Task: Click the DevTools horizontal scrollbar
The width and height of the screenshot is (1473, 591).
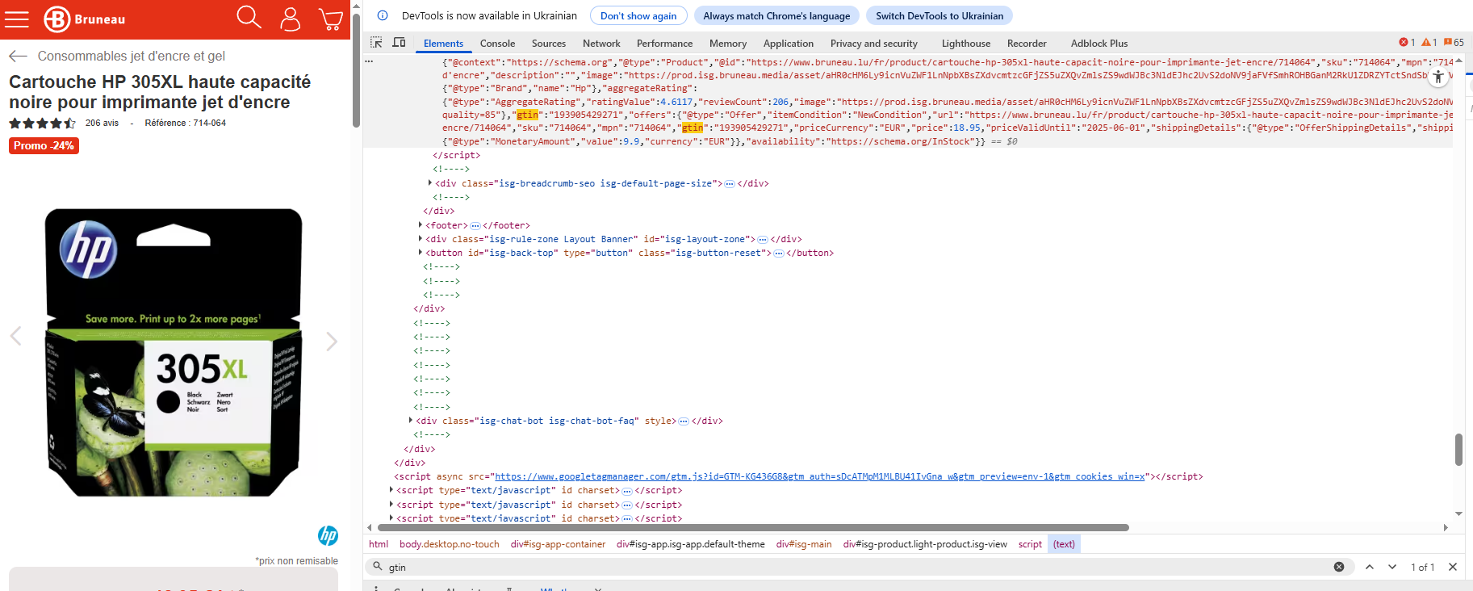Action: pos(753,527)
